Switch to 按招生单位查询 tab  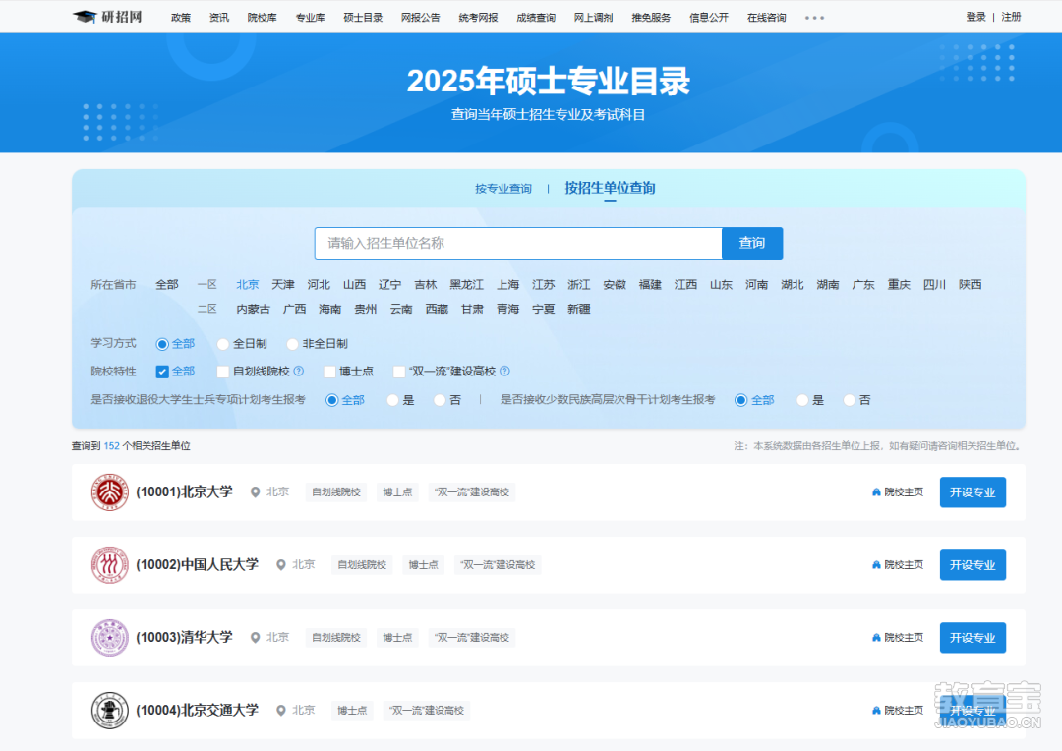coord(611,188)
